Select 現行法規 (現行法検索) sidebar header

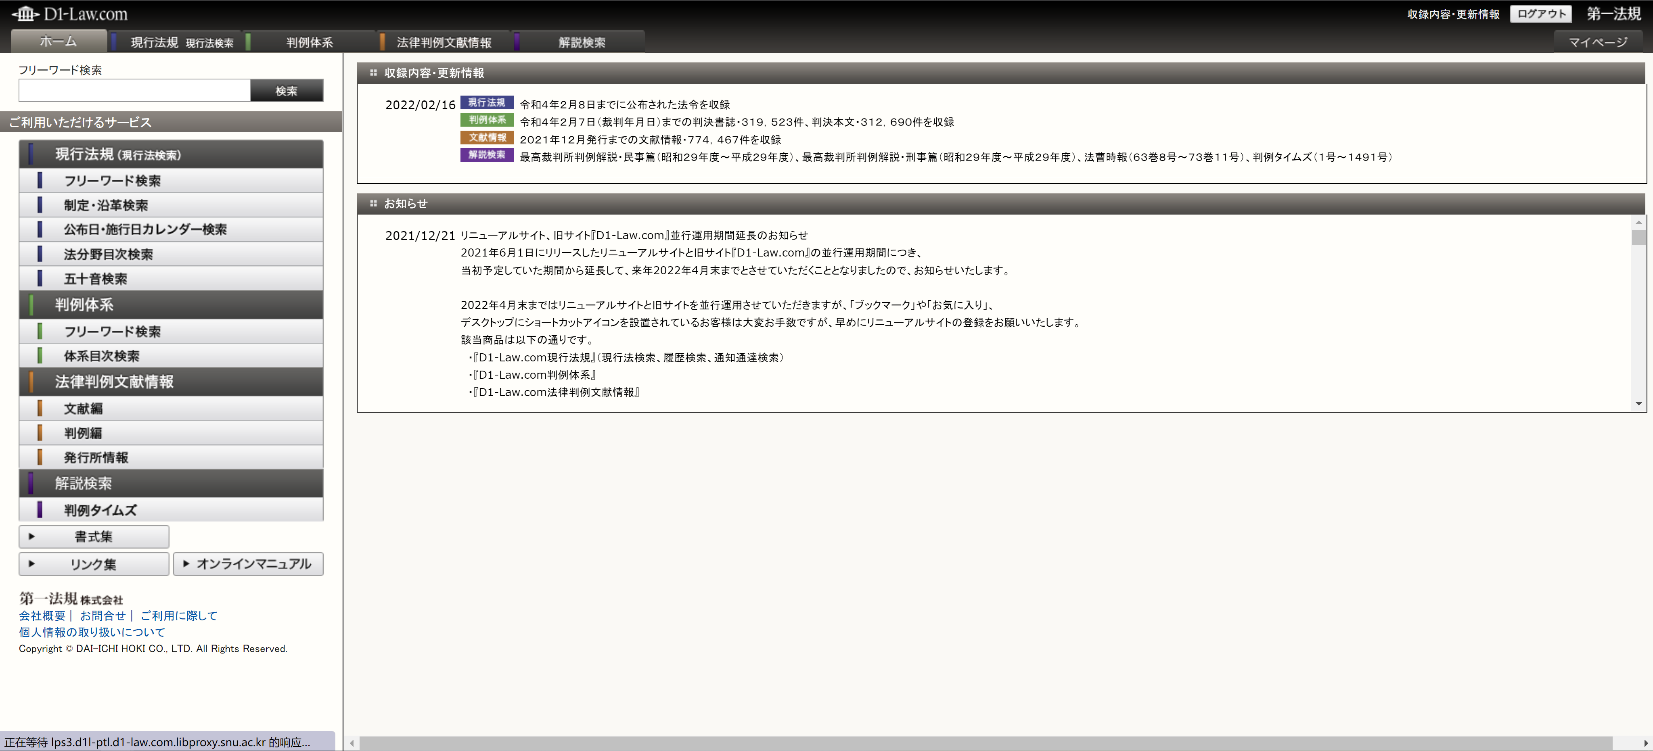[x=171, y=154]
